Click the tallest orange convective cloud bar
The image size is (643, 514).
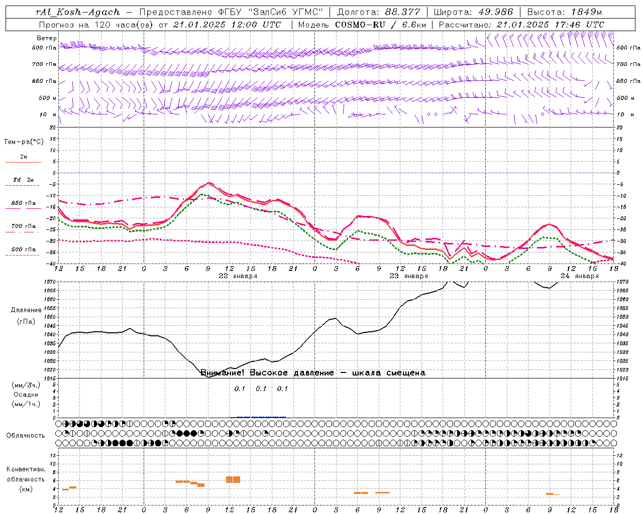coord(233,479)
